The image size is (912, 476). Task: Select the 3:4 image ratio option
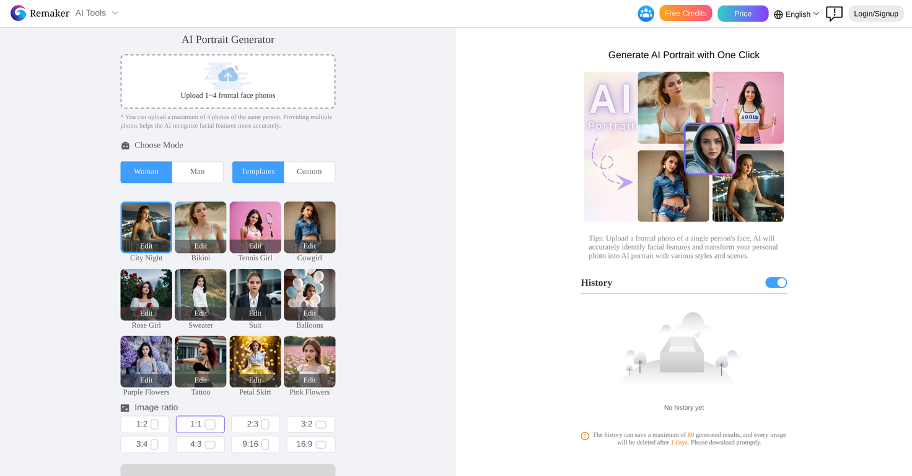144,444
